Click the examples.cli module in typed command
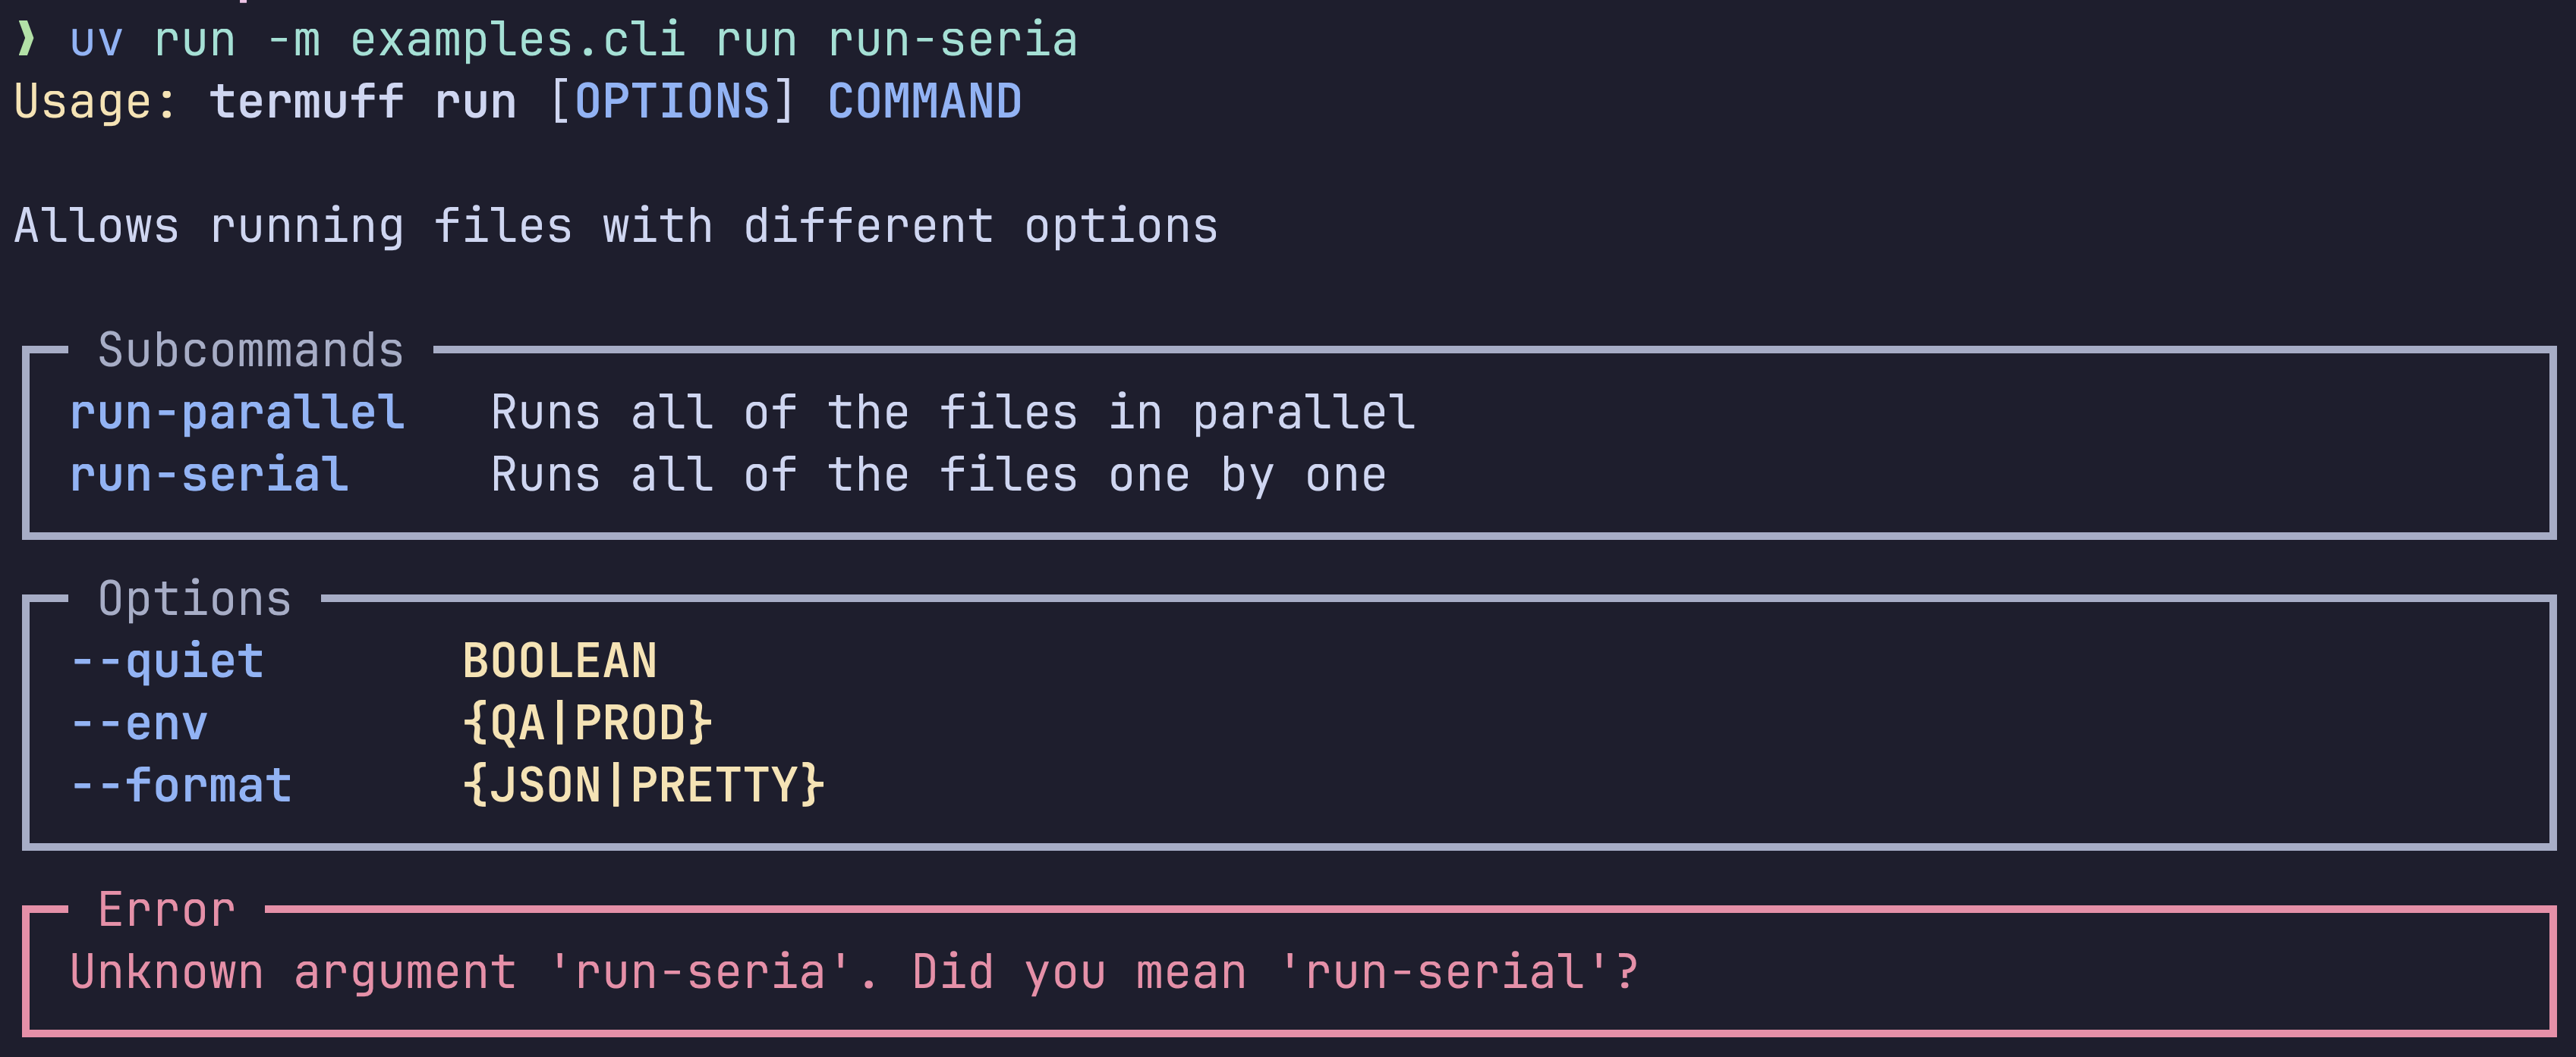2576x1057 pixels. click(x=518, y=40)
